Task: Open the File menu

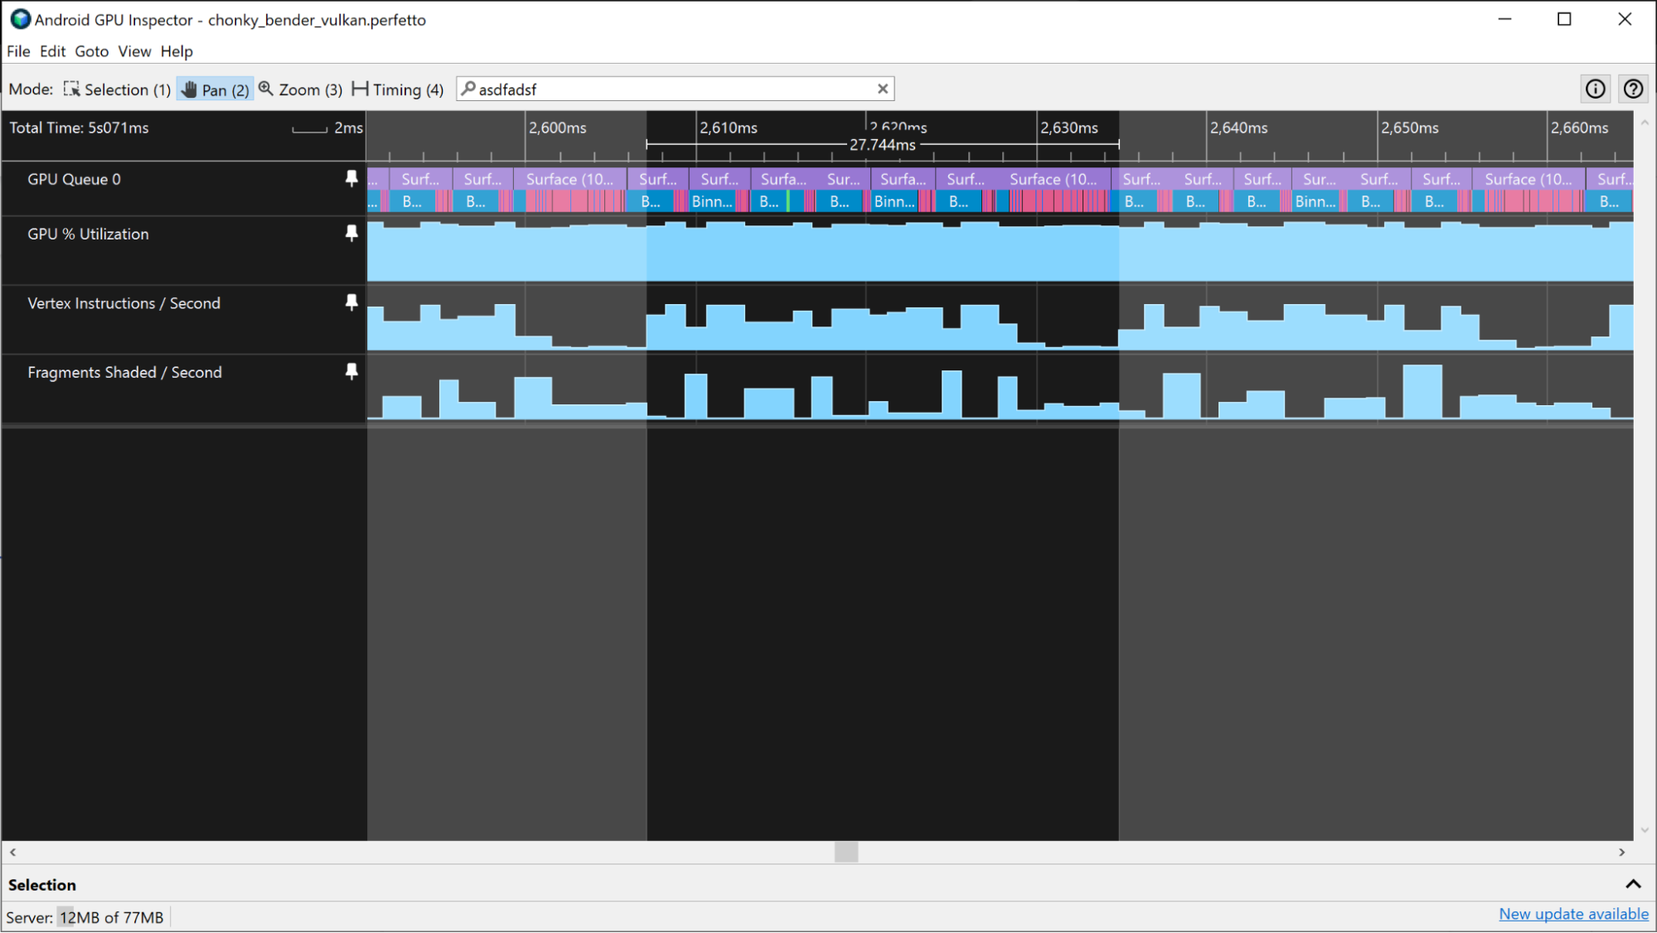Action: tap(17, 51)
